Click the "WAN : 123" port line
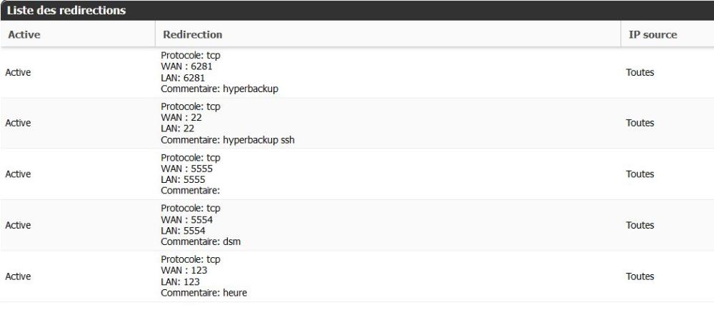The height and width of the screenshot is (335, 714). coord(183,271)
